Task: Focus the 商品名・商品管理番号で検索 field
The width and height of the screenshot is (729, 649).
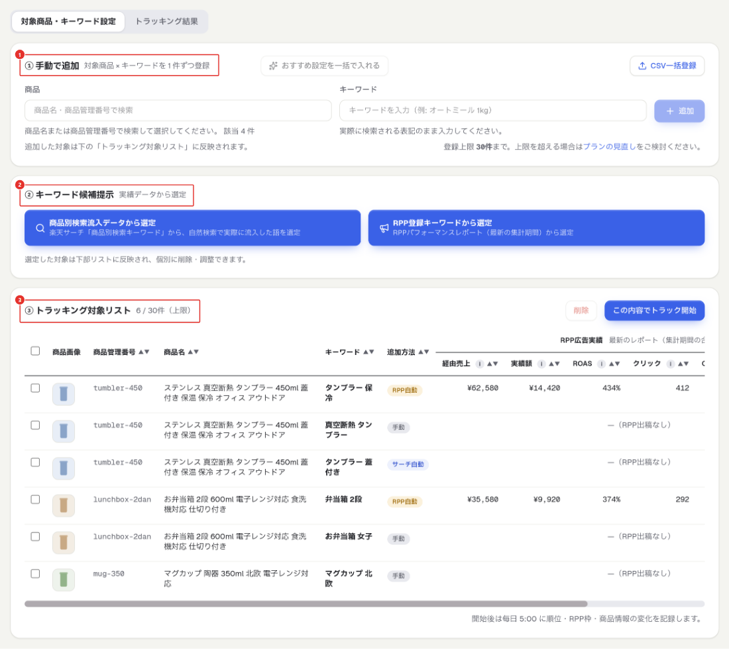Action: click(178, 111)
